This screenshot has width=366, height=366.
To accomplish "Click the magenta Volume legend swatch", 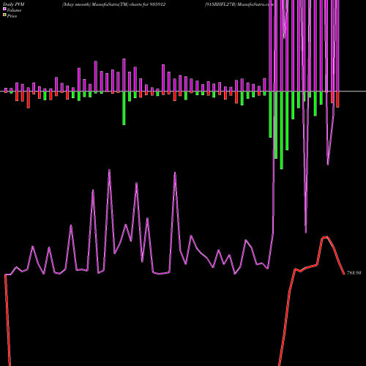I will click(4, 10).
